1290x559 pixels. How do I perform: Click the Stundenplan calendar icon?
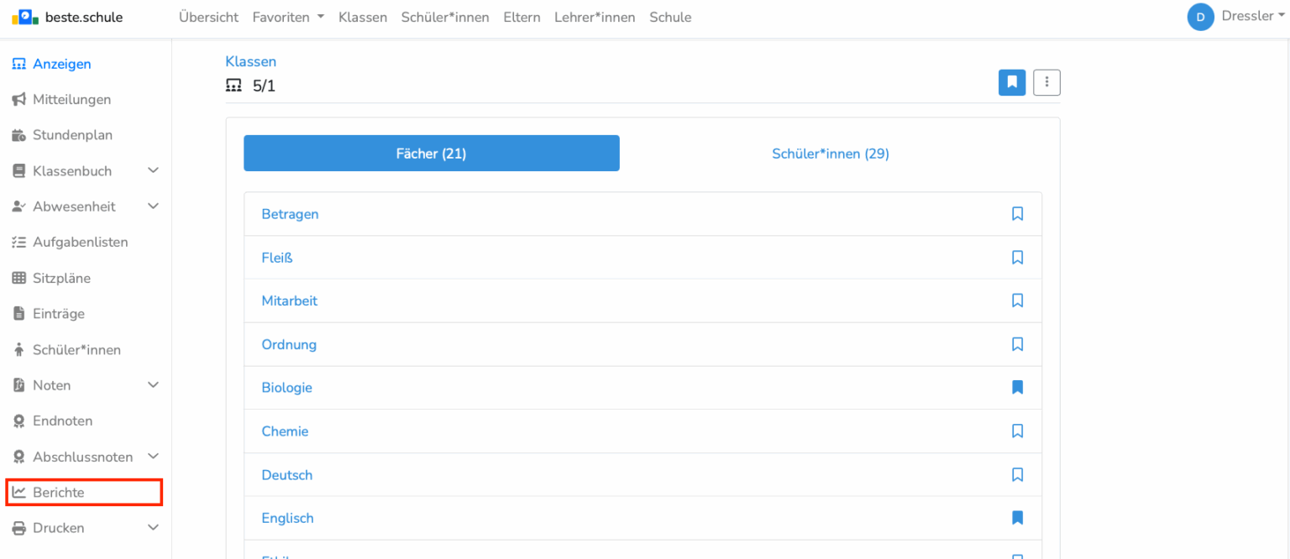click(18, 135)
